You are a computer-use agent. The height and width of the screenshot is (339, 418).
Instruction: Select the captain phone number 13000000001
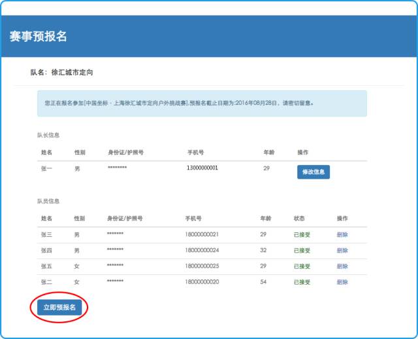202,168
